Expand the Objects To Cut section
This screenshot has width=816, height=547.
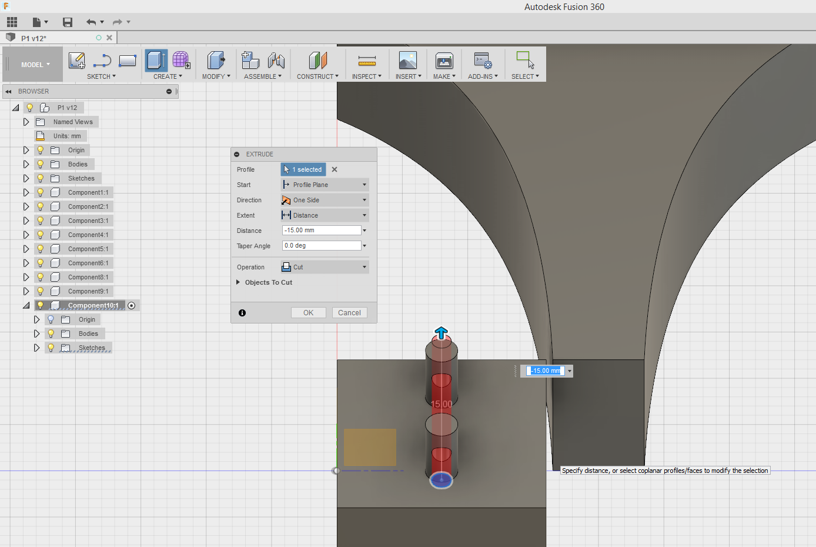point(238,282)
